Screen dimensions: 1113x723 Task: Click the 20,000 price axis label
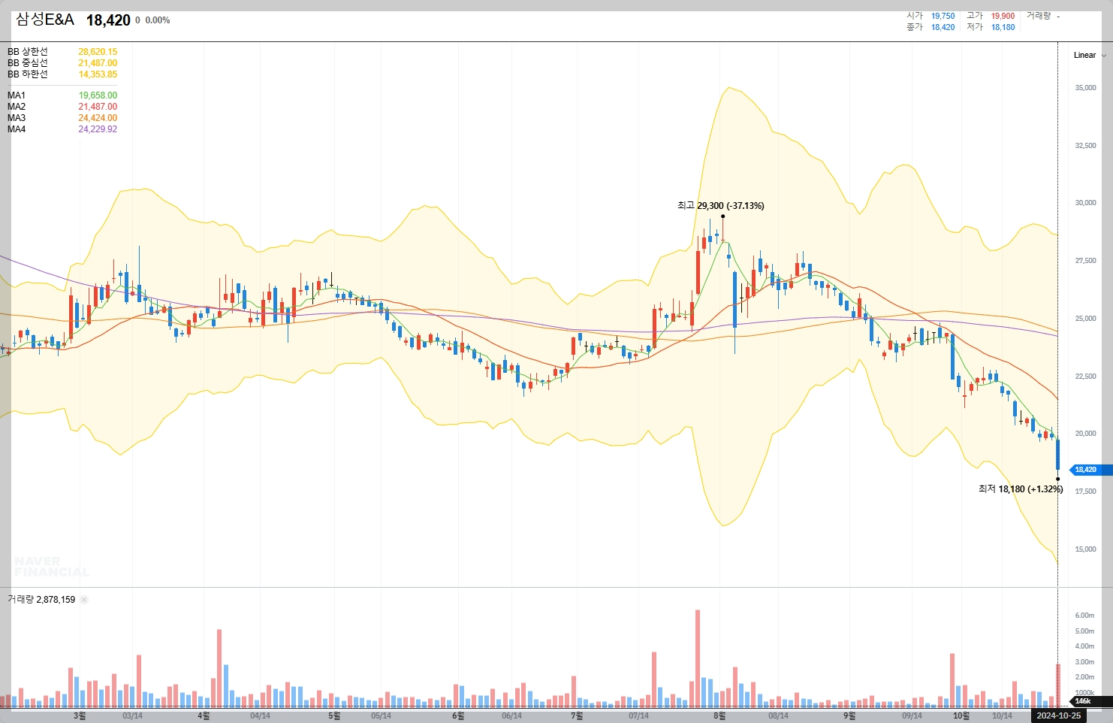coord(1085,434)
